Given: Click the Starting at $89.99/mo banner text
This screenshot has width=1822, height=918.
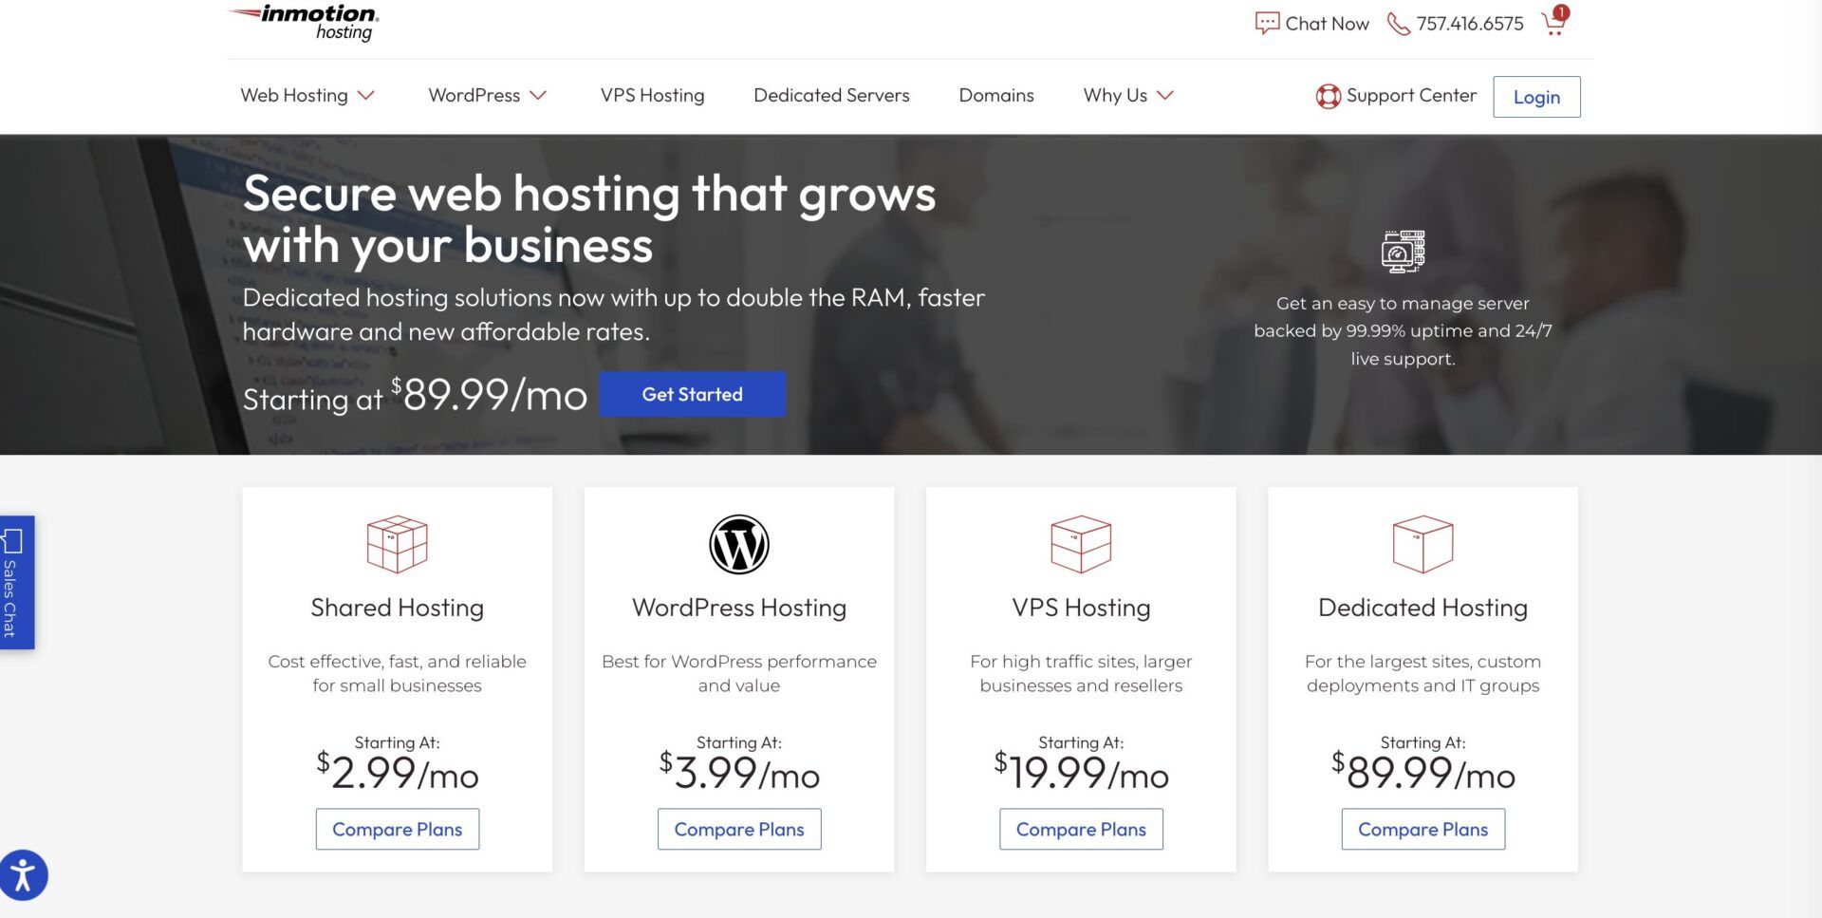Looking at the screenshot, I should pos(415,395).
